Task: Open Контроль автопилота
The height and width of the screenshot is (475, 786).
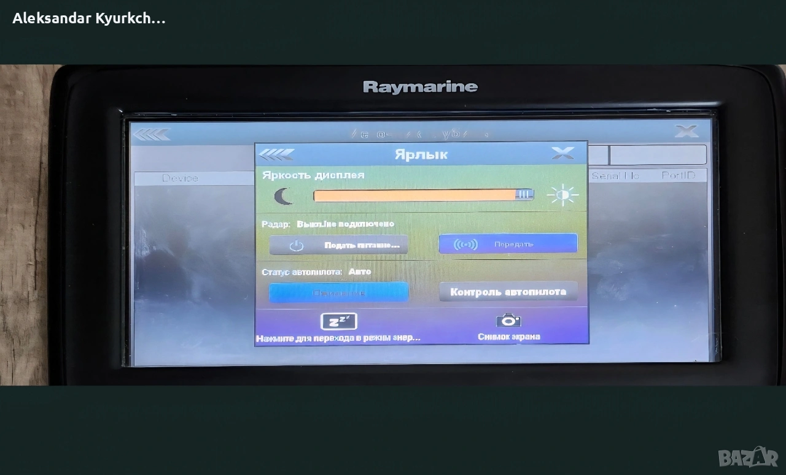Action: (x=508, y=292)
